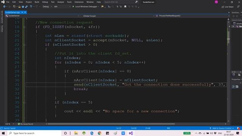242x136 pixels.
Task: Click the account profile avatar
Action: point(216,2)
